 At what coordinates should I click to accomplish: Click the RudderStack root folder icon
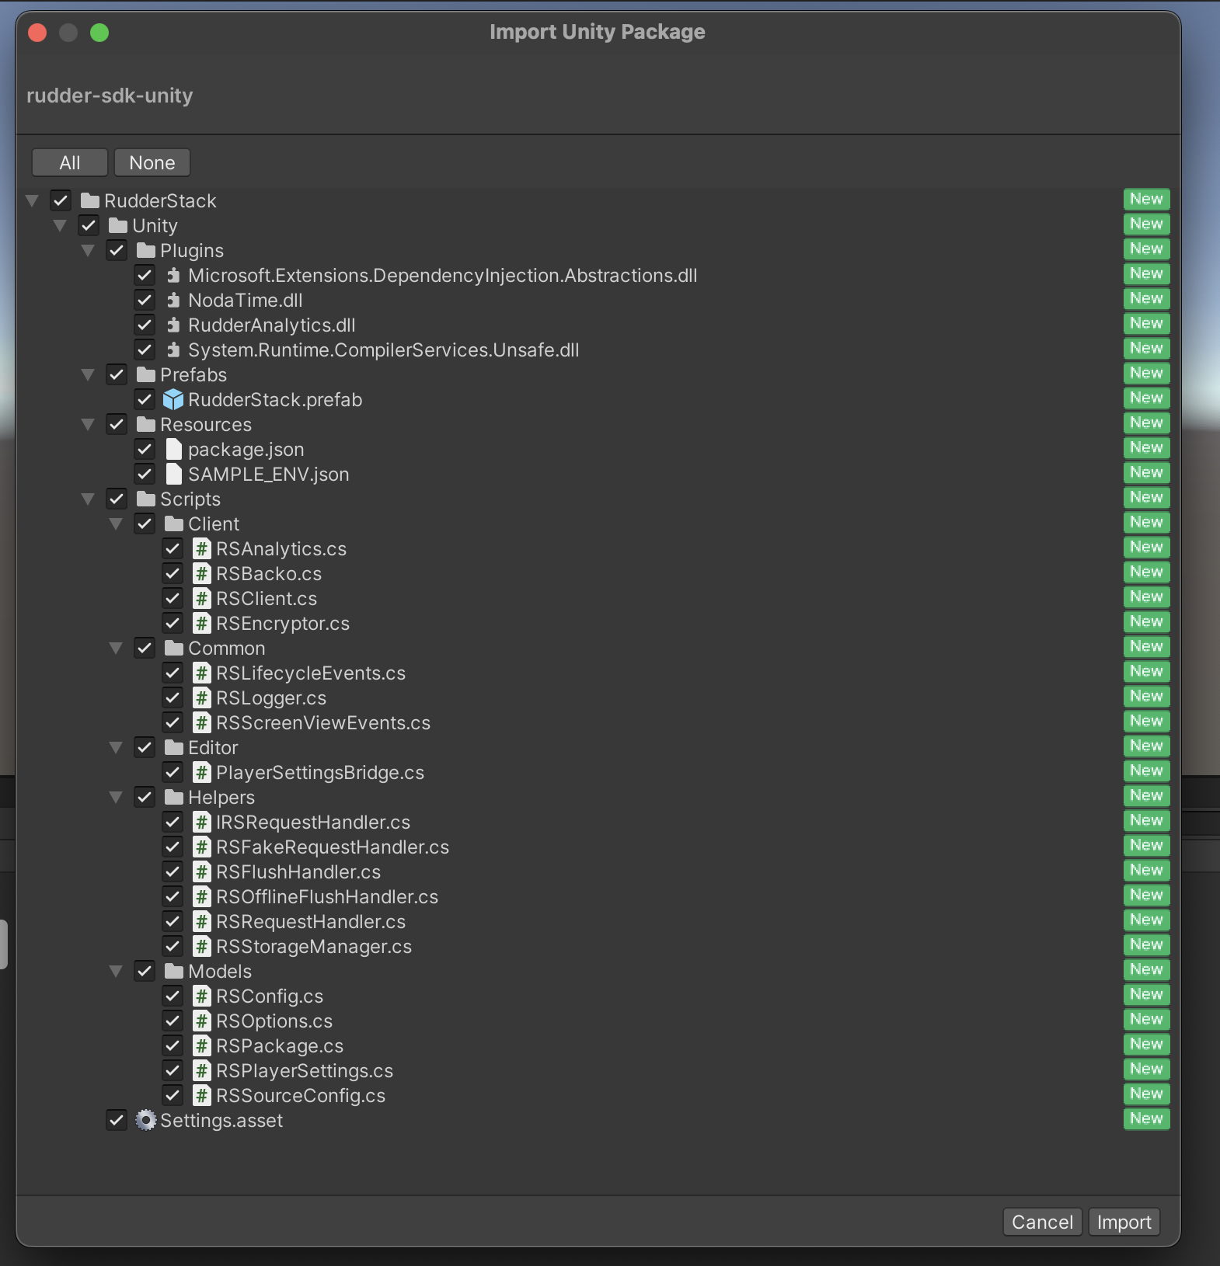click(90, 201)
